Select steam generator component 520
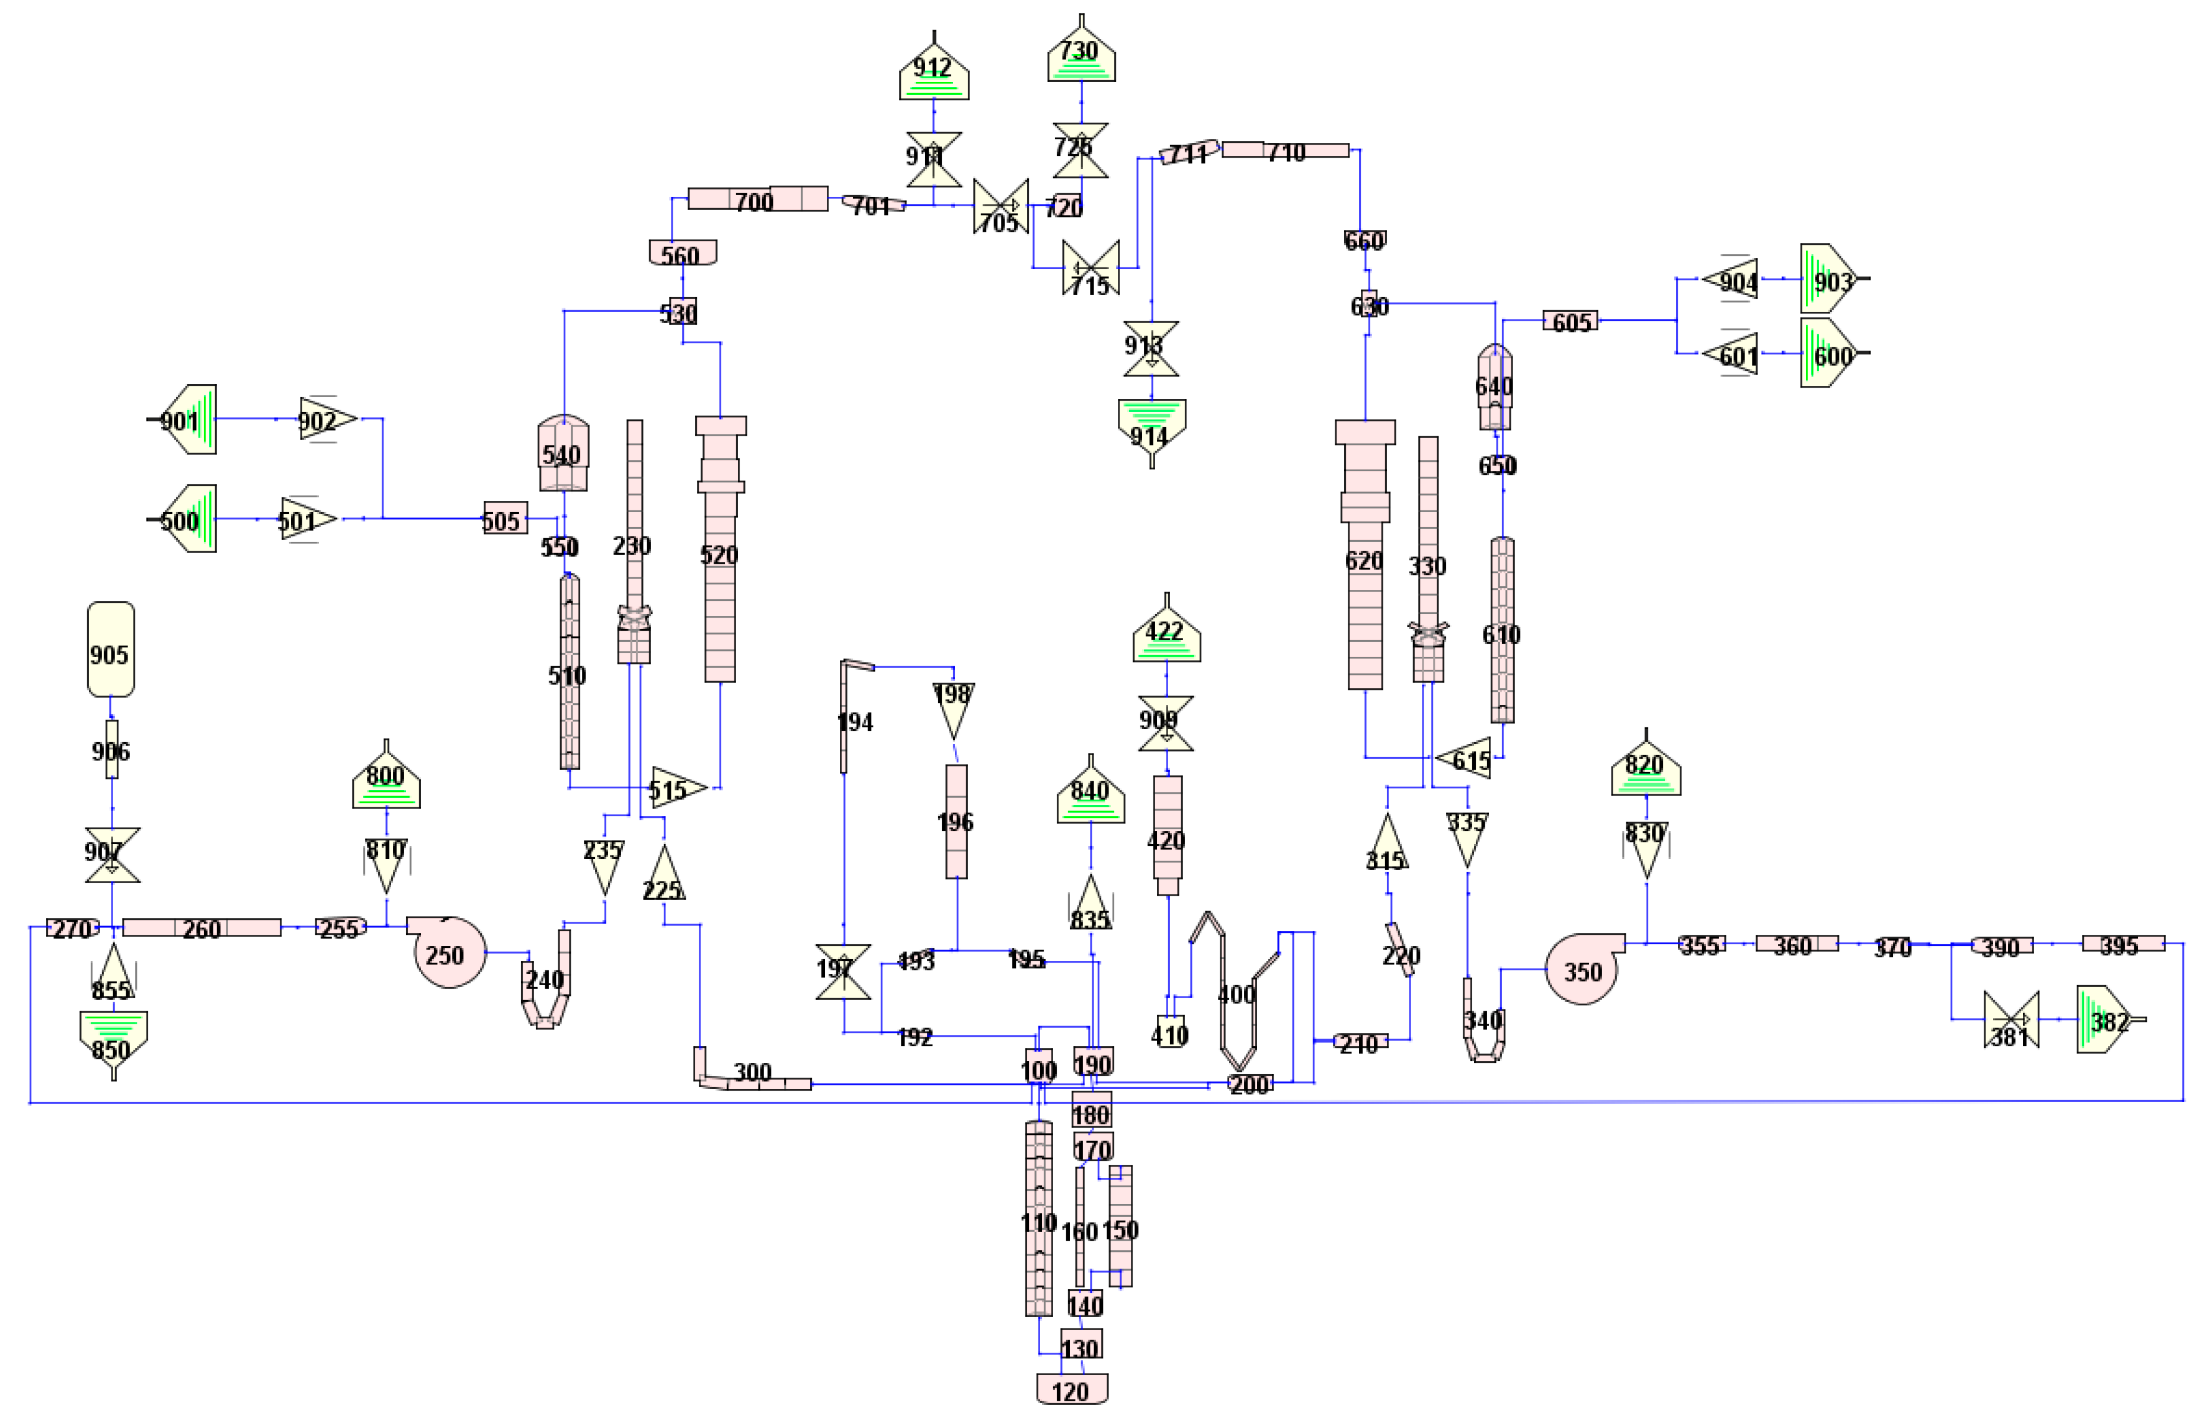The height and width of the screenshot is (1425, 2203). click(719, 555)
